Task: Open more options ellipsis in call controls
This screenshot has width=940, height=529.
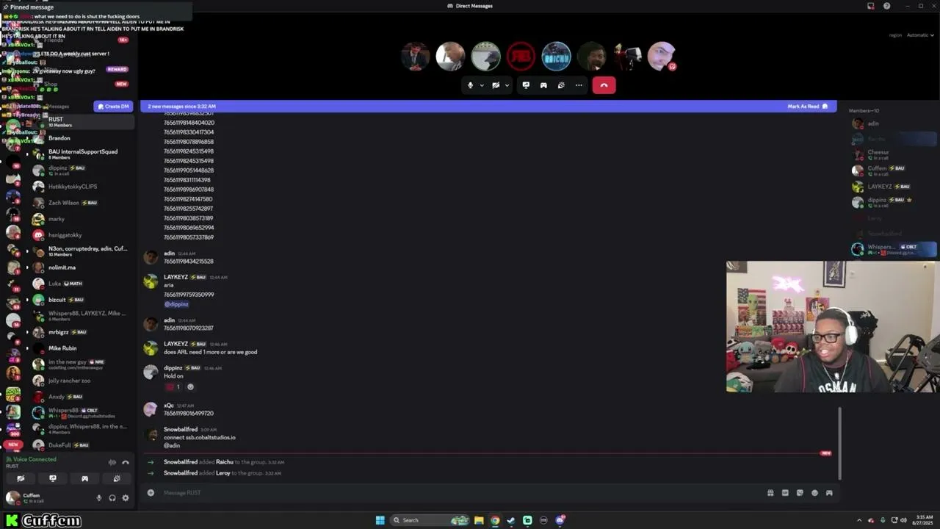Action: pyautogui.click(x=579, y=85)
